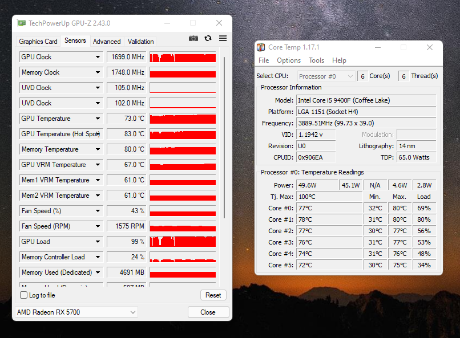This screenshot has height=338, width=460.
Task: Click the Core Temp app icon in title bar
Action: [261, 47]
